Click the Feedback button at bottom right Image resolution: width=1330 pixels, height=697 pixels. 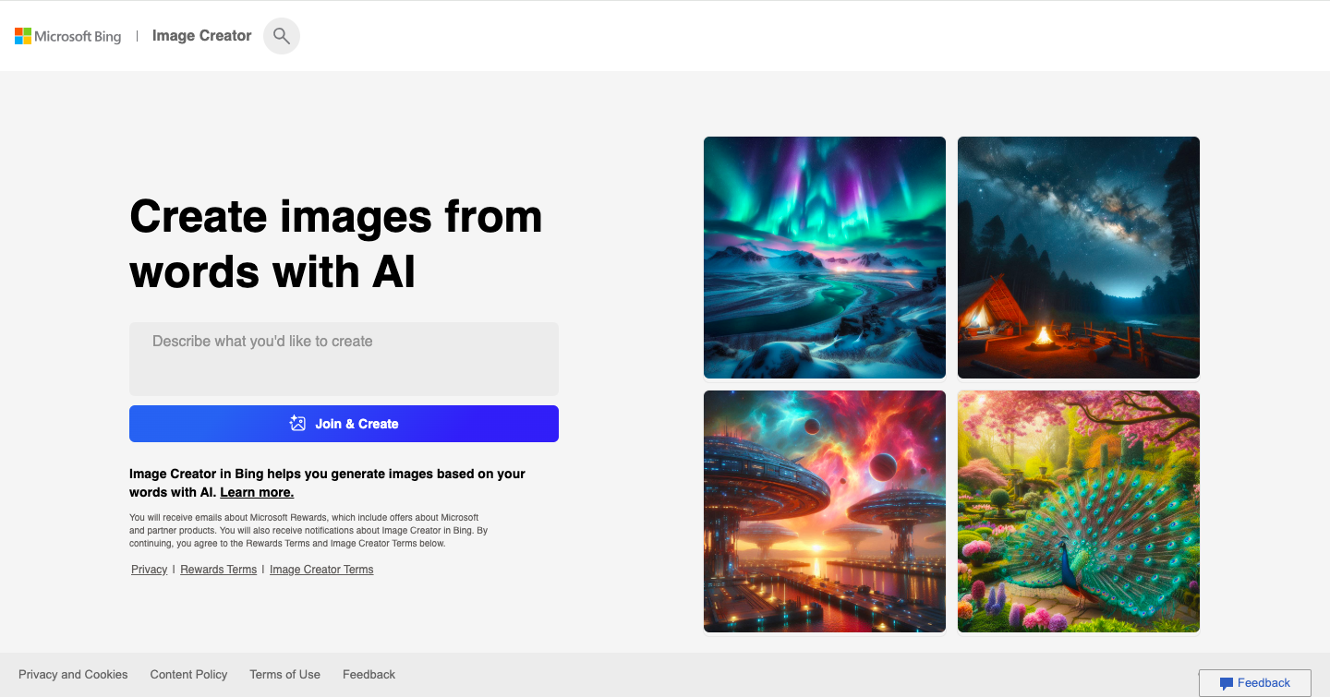[1254, 683]
